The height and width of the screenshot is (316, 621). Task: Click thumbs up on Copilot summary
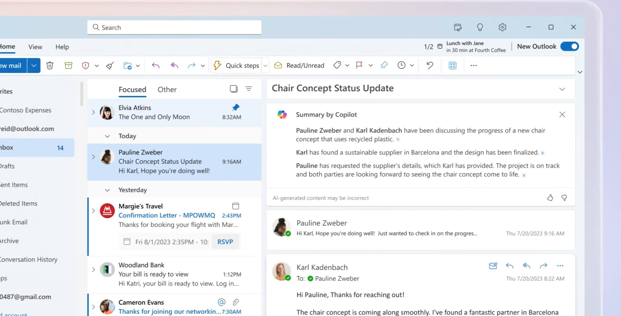[x=550, y=198]
